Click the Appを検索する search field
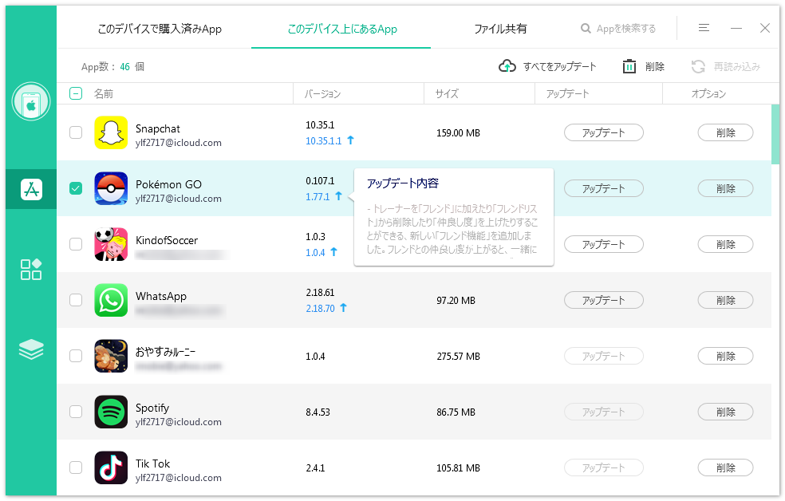 [625, 29]
